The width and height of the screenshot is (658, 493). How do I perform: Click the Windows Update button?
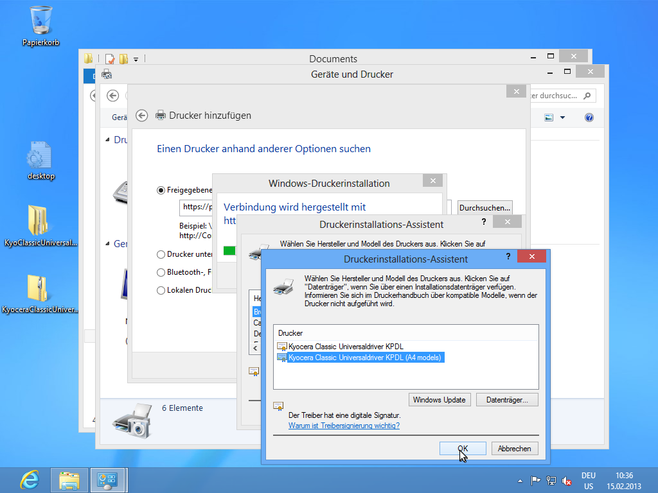pyautogui.click(x=440, y=400)
